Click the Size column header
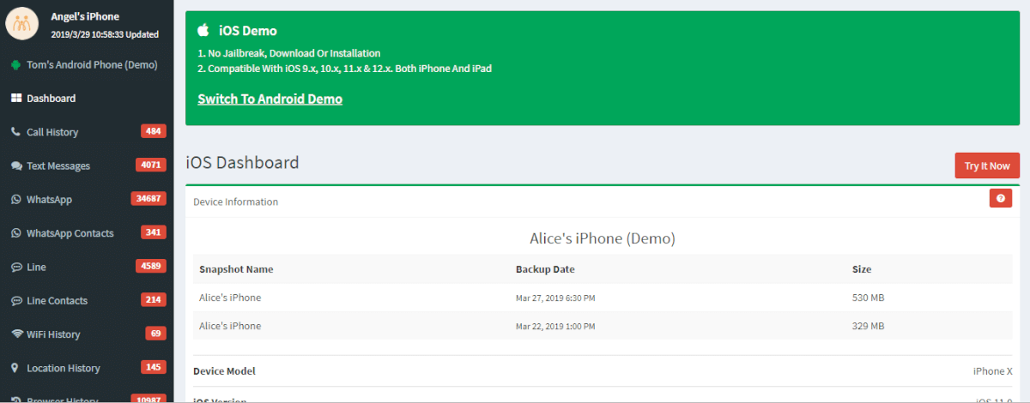The width and height of the screenshot is (1030, 403). [862, 269]
